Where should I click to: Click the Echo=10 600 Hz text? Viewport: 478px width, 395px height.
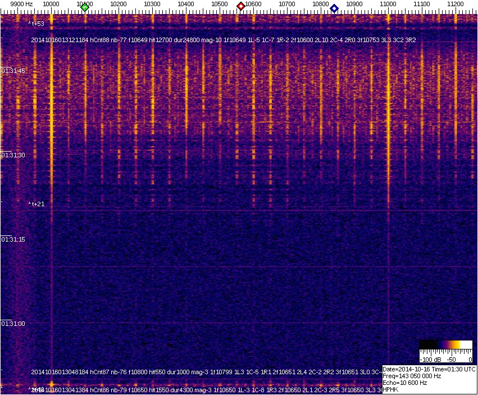[x=404, y=382]
